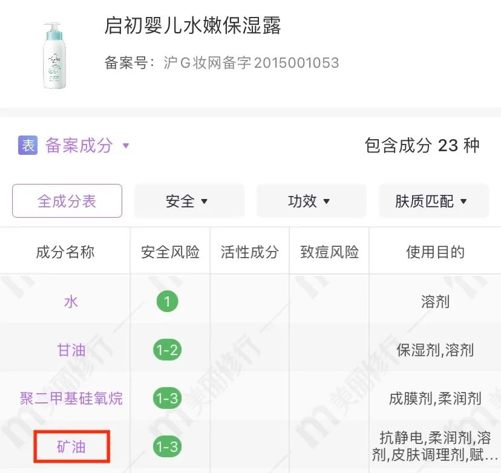Click the product bottle thumbnail image
This screenshot has height=473, width=501.
[54, 55]
